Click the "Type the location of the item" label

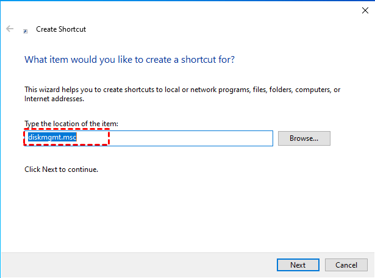pyautogui.click(x=71, y=124)
